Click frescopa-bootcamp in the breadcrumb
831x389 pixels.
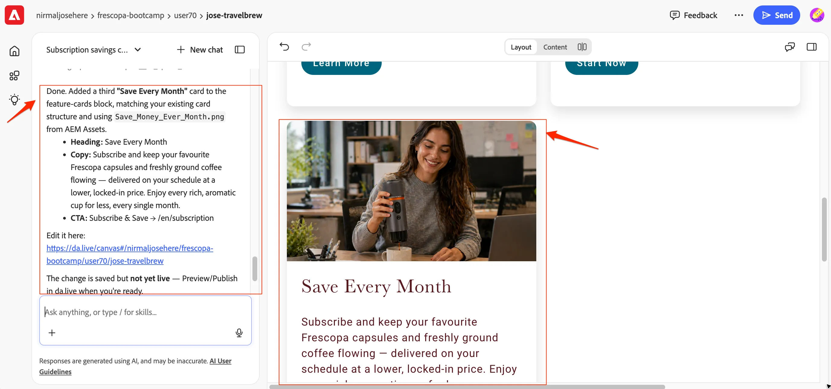point(131,15)
